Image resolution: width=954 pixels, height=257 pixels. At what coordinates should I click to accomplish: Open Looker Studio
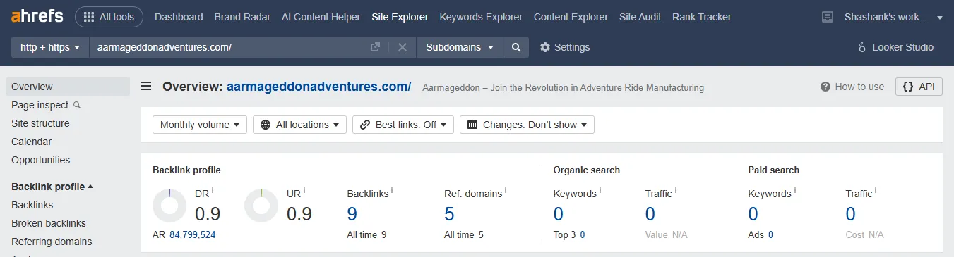[895, 47]
